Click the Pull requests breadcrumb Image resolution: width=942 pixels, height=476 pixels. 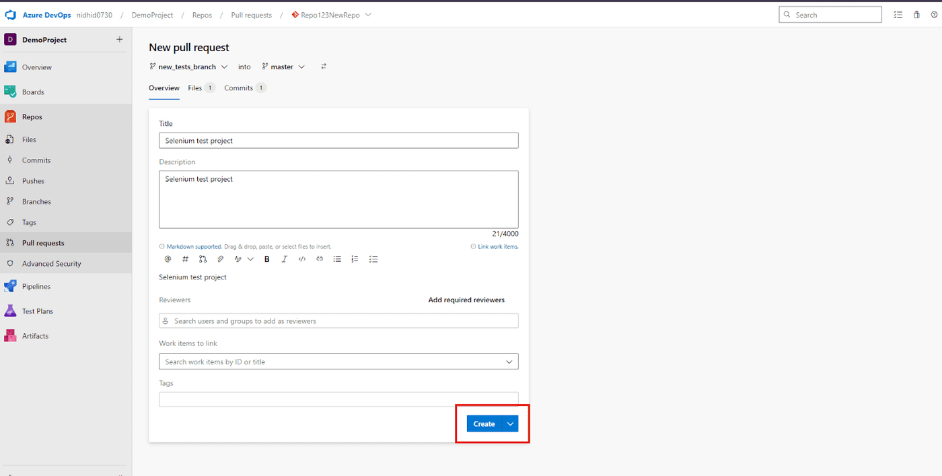pos(252,15)
